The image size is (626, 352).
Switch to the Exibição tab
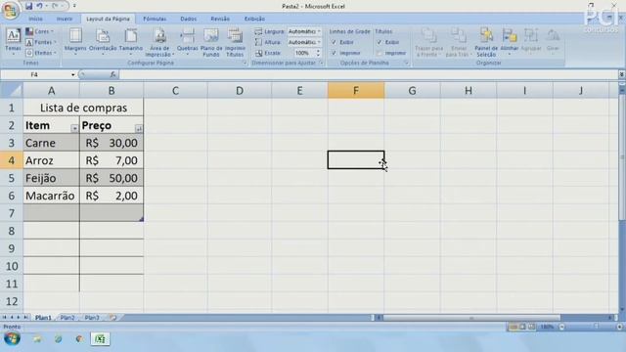point(254,19)
